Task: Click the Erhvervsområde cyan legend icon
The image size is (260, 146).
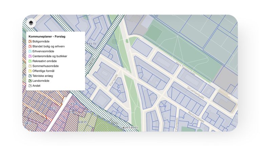Action: pos(30,51)
